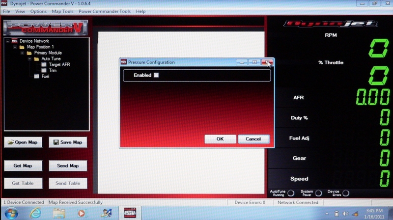The width and height of the screenshot is (393, 220).
Task: Open the Map Tools menu
Action: pyautogui.click(x=62, y=11)
